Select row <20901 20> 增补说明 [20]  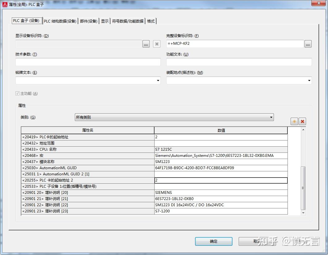coord(88,193)
